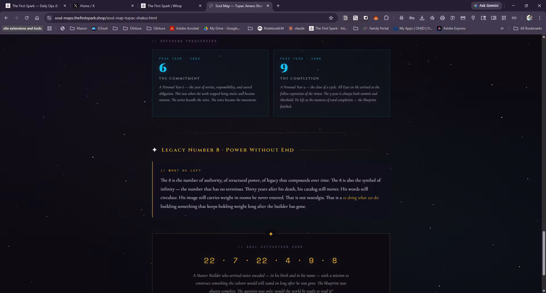
Task: Click the 'site extensions and tools' bookmark
Action: pos(22,28)
